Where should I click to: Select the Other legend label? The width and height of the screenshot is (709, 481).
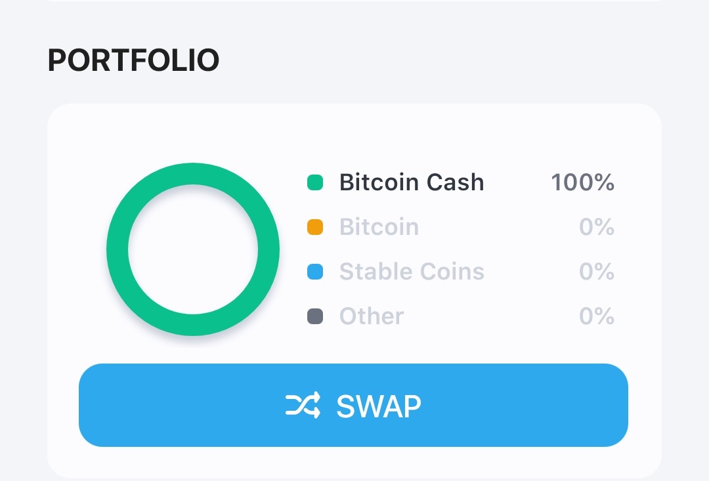371,316
